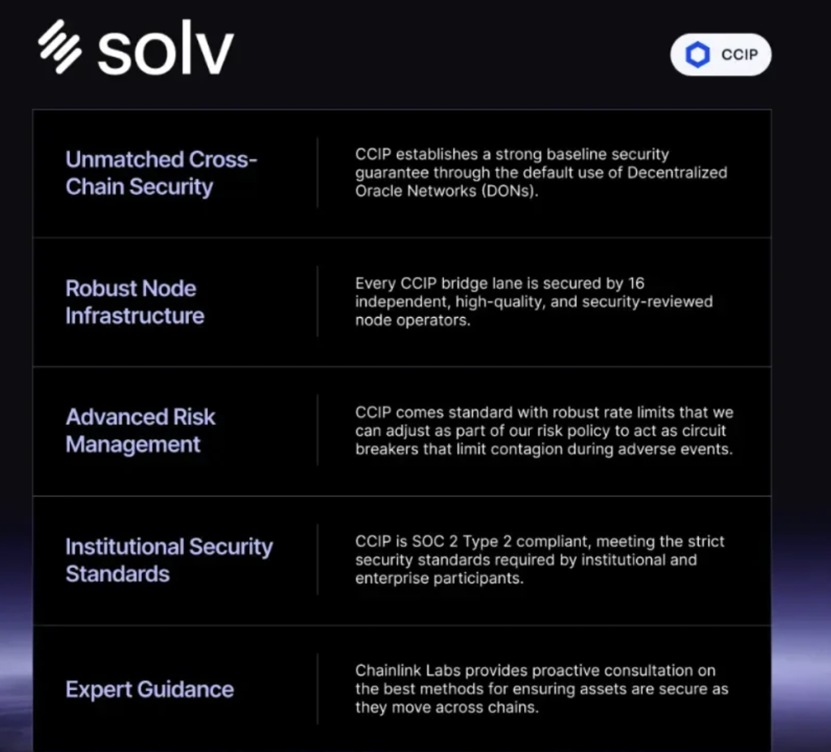Image resolution: width=831 pixels, height=752 pixels.
Task: Click the divider in the Cross-Chain Security row
Action: [x=317, y=173]
